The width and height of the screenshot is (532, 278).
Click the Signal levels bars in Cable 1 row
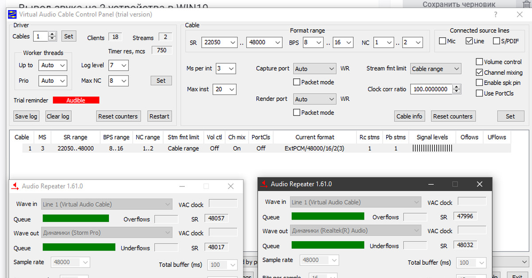click(x=432, y=148)
